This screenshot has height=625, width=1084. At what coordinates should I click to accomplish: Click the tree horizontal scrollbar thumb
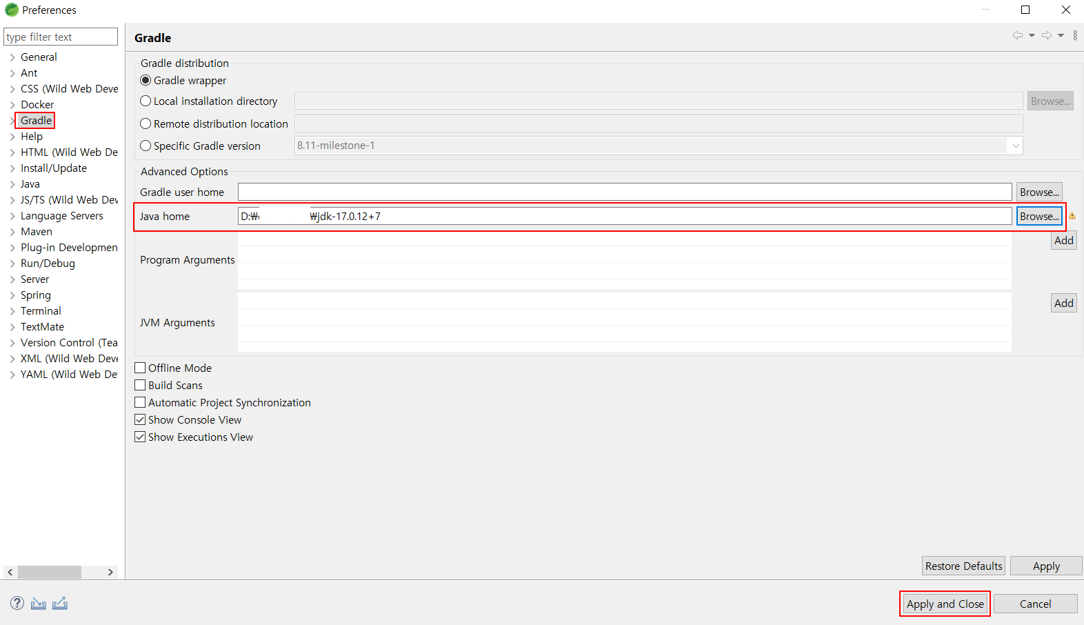click(50, 572)
